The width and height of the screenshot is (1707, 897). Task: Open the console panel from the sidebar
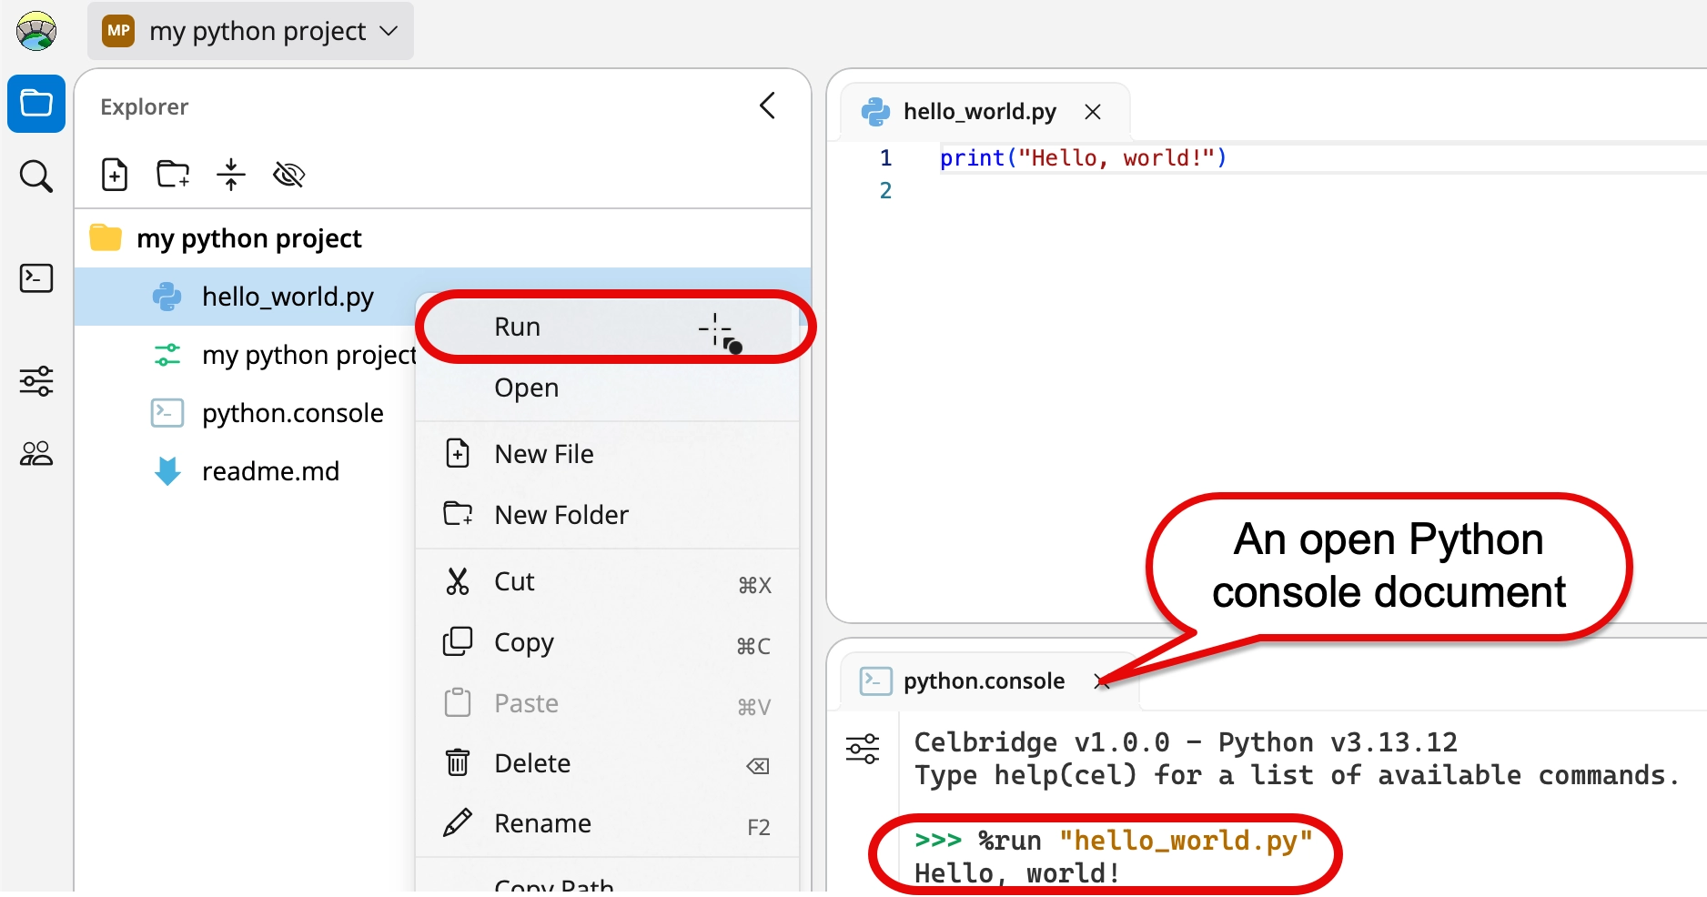pyautogui.click(x=36, y=278)
